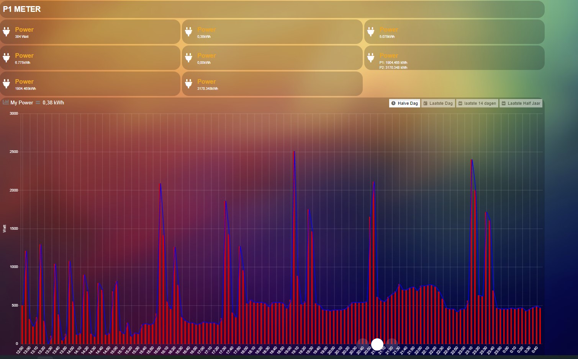Click the 5.075kWh value
The width and height of the screenshot is (578, 359).
pyautogui.click(x=387, y=37)
